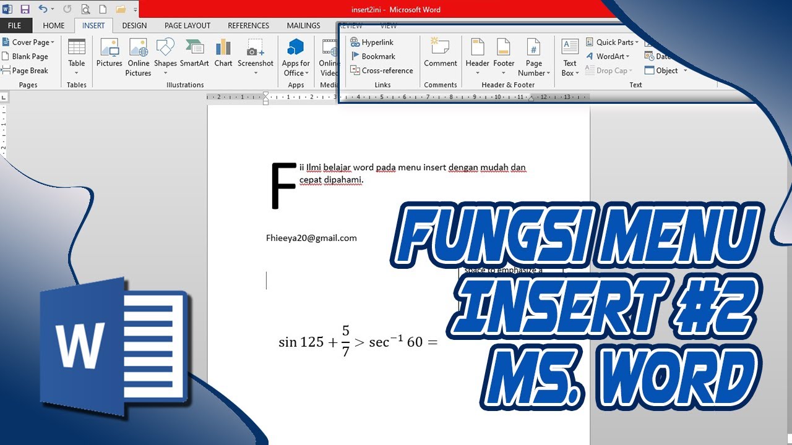Expand the Quick Parts menu

(x=613, y=42)
